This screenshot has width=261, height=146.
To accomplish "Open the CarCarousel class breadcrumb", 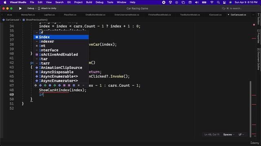I will tap(11, 20).
